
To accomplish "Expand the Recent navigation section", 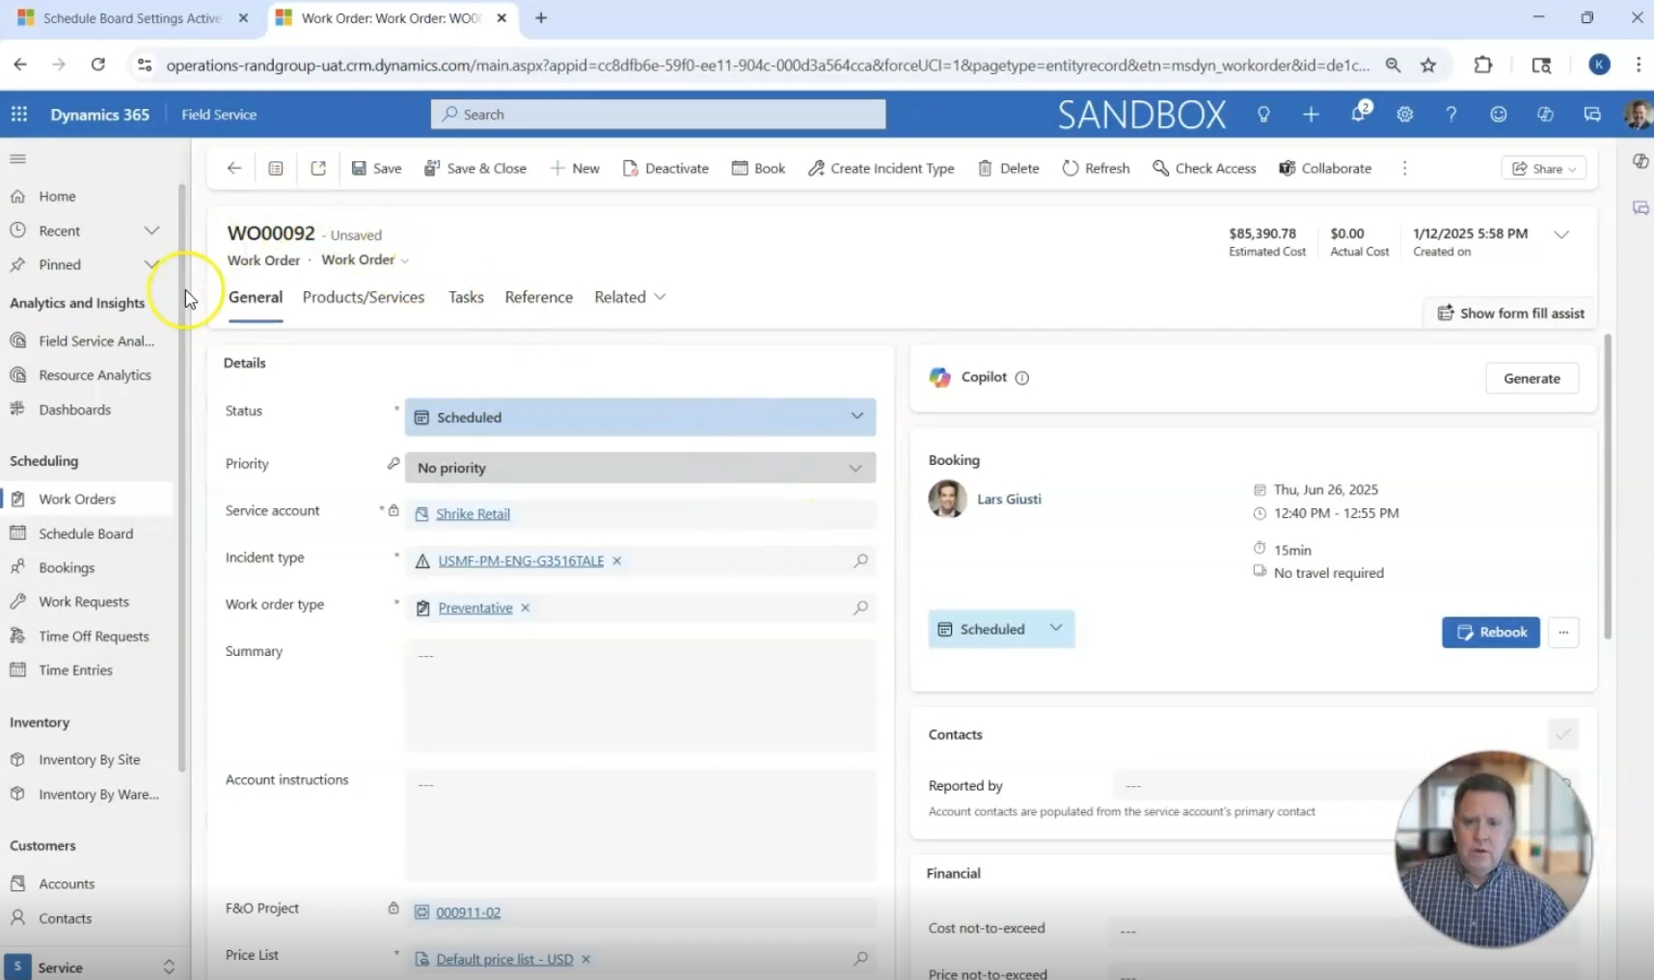I will pyautogui.click(x=151, y=231).
